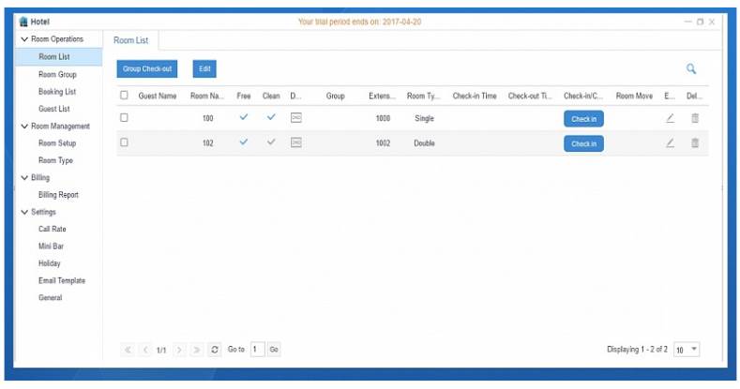
Task: Tick the checkbox for room 102
Action: 124,142
